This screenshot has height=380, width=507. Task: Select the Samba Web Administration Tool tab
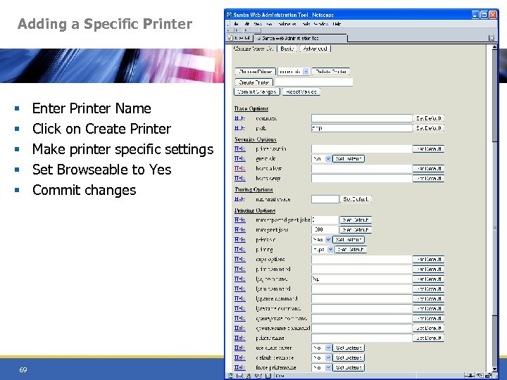301,38
